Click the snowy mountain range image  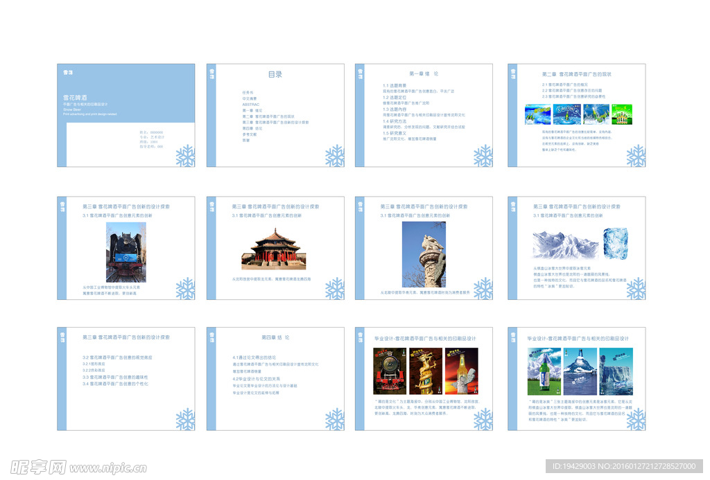coord(566,245)
